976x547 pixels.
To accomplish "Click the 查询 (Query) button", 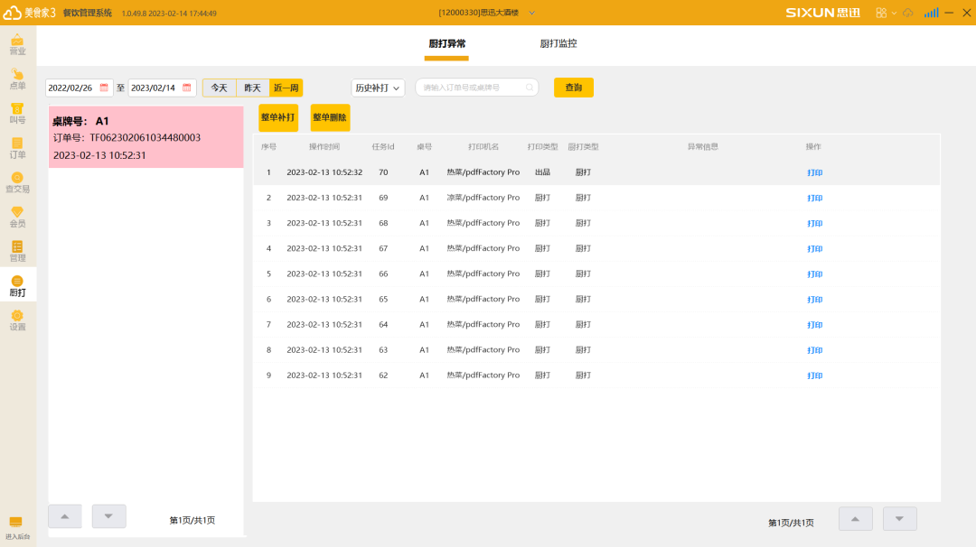I will (x=574, y=88).
